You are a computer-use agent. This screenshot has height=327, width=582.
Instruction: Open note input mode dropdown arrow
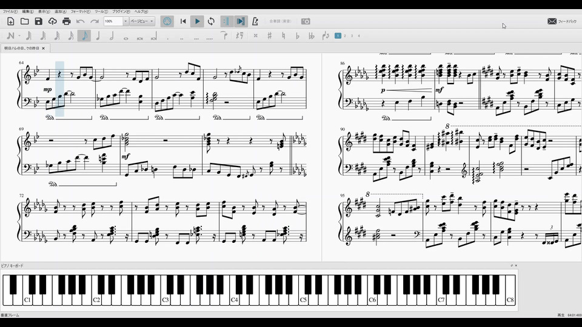(x=19, y=36)
